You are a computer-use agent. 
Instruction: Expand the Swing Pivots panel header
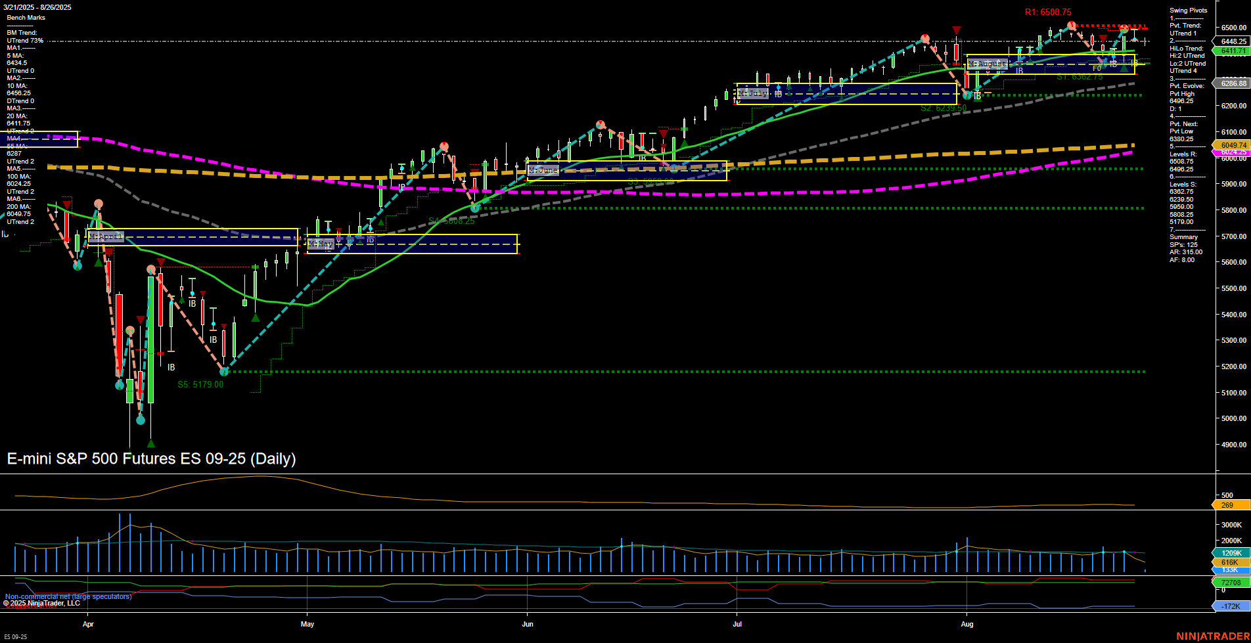pos(1187,10)
